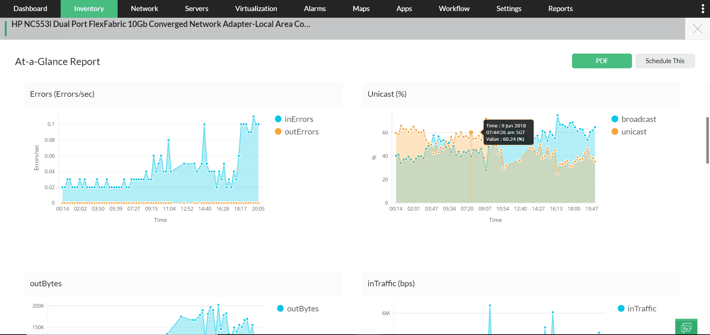Viewport: 710px width, 335px height.
Task: Open the chat support icon
Action: pyautogui.click(x=686, y=327)
